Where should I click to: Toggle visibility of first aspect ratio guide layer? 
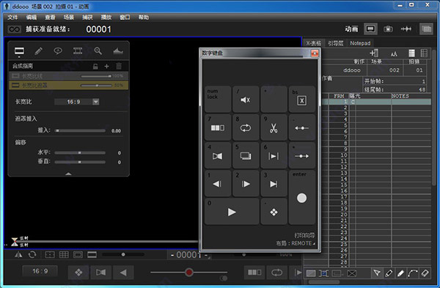point(15,76)
